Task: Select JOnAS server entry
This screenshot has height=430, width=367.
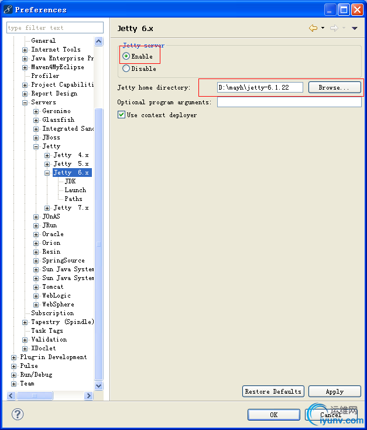Action: [x=51, y=216]
